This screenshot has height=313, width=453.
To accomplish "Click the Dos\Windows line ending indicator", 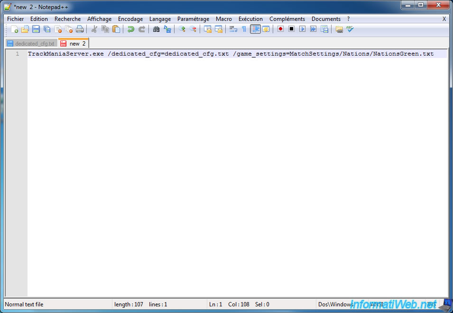I will click(335, 304).
